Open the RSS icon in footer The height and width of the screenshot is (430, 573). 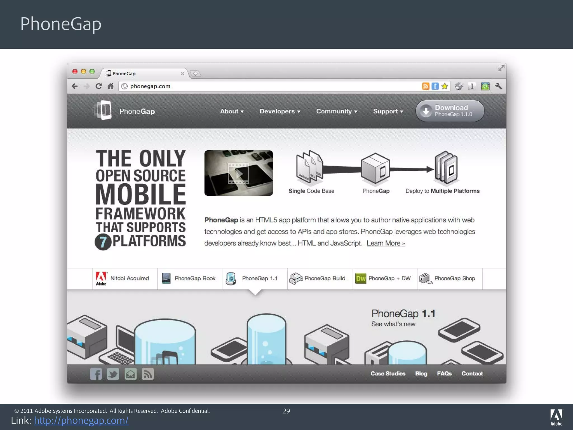pos(148,374)
